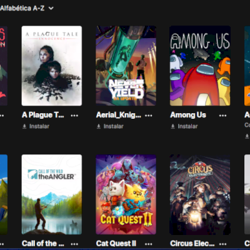This screenshot has height=250, width=250.
Task: Open more options for A Plague Tale
Action: coord(74,116)
